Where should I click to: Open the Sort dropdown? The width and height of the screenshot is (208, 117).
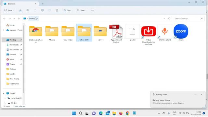(68, 10)
